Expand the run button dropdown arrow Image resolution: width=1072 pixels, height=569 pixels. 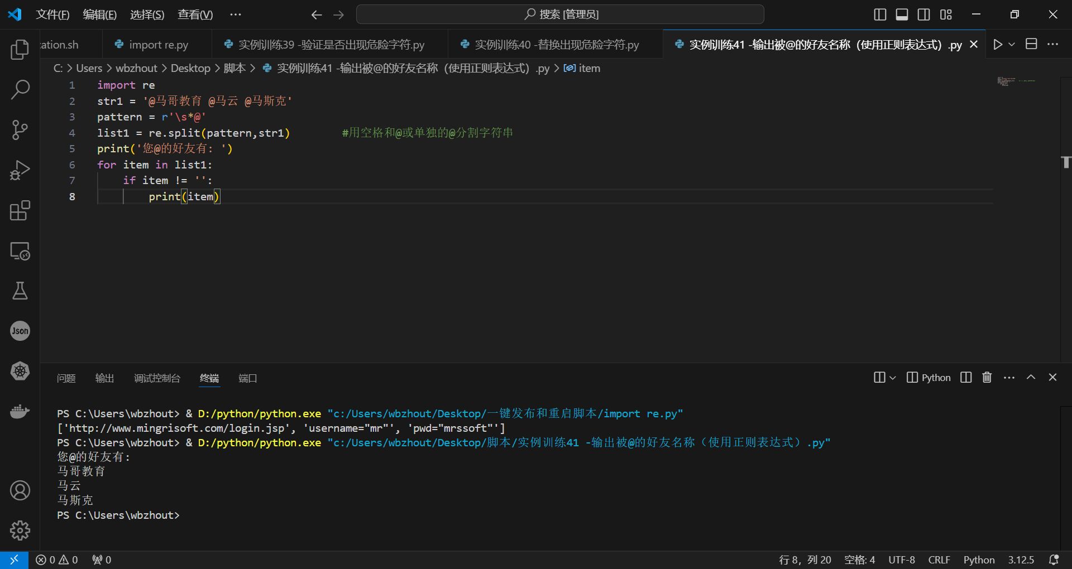pos(1012,44)
